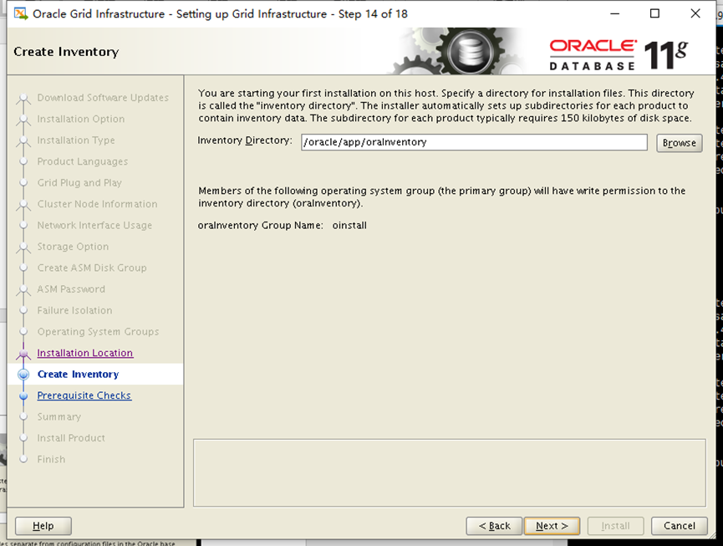This screenshot has width=723, height=546.
Task: Select the Product Languages step
Action: click(83, 161)
